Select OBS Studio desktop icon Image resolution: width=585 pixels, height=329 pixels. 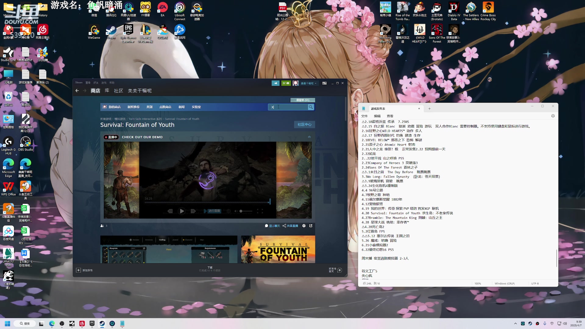(x=26, y=144)
